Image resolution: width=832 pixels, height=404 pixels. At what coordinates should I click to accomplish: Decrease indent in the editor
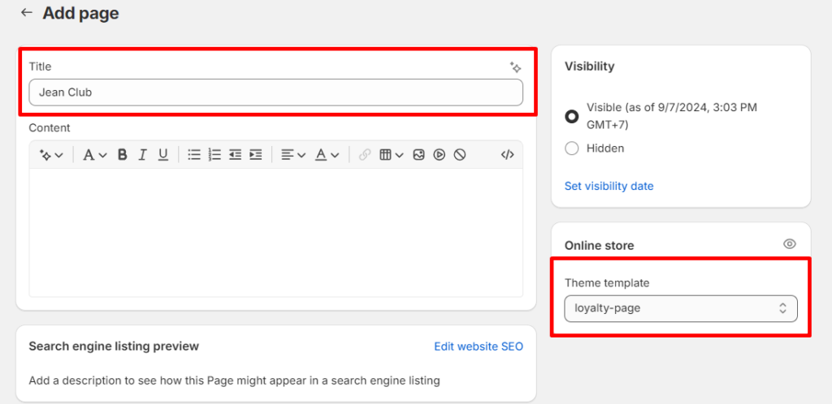[x=235, y=154]
